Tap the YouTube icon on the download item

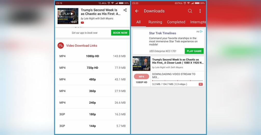pos(201,84)
